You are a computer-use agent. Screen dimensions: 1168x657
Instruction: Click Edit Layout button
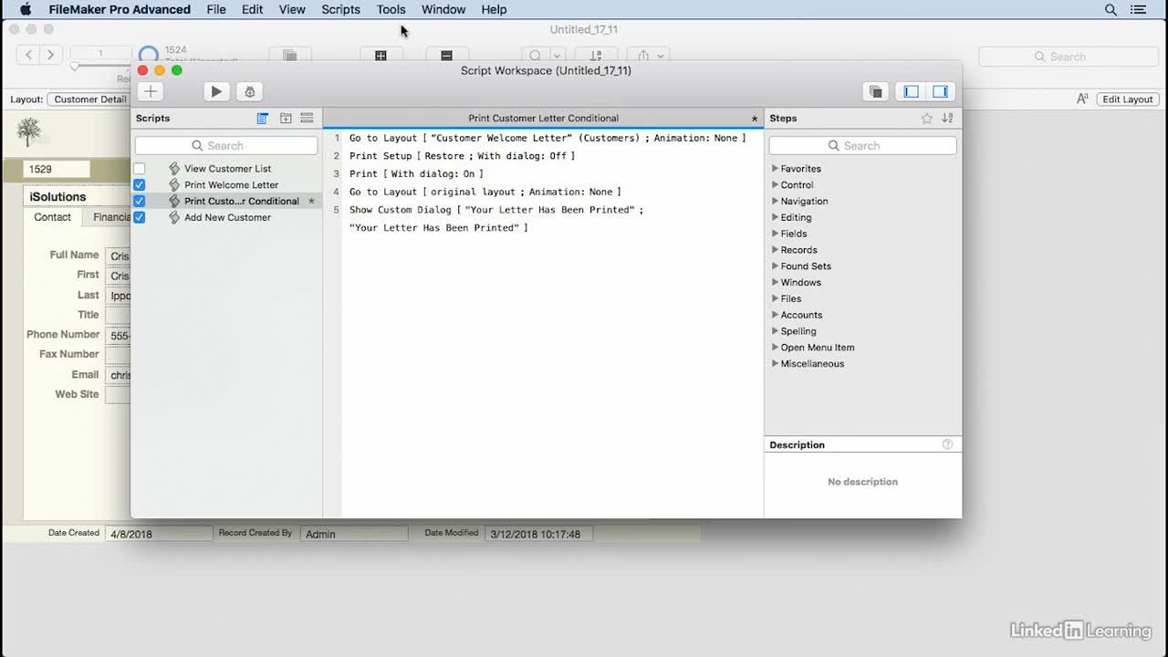[x=1128, y=99]
